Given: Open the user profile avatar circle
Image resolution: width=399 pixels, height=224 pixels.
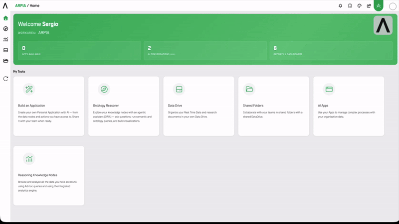Looking at the screenshot, I should pyautogui.click(x=393, y=6).
